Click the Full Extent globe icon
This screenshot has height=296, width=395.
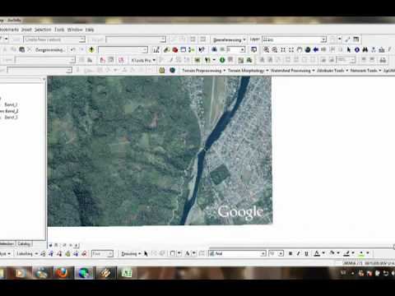(308, 49)
